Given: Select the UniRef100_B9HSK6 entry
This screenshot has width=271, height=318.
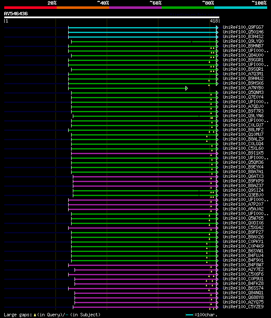Looking at the screenshot, I should (x=243, y=83).
